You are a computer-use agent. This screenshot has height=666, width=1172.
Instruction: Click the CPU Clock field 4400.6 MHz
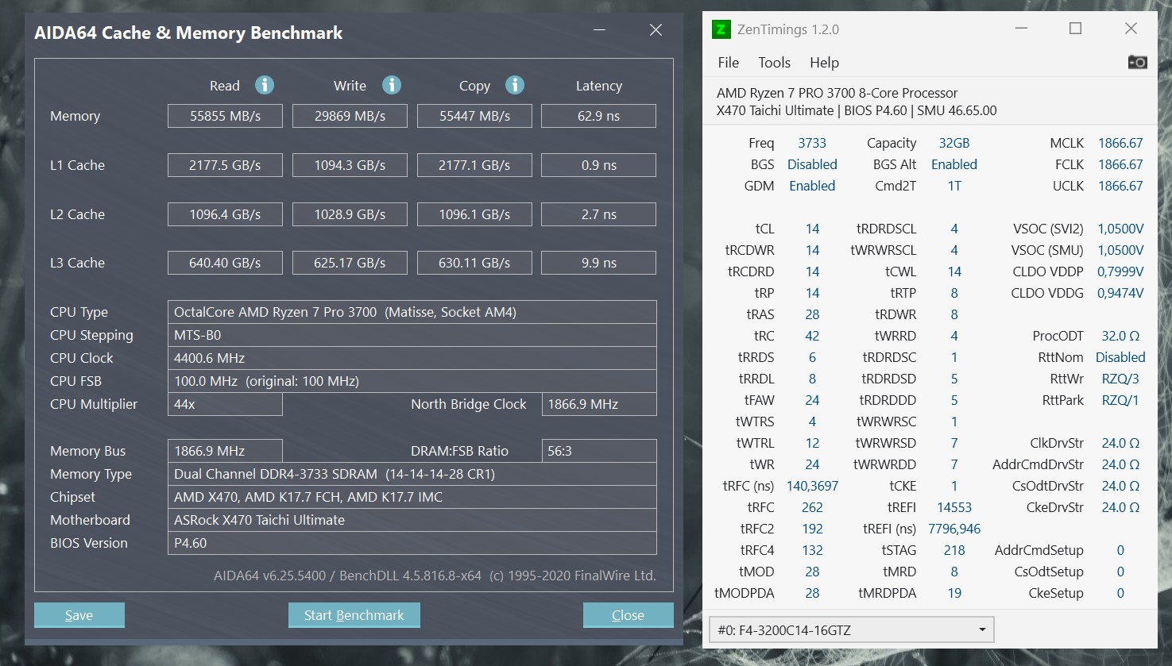412,358
